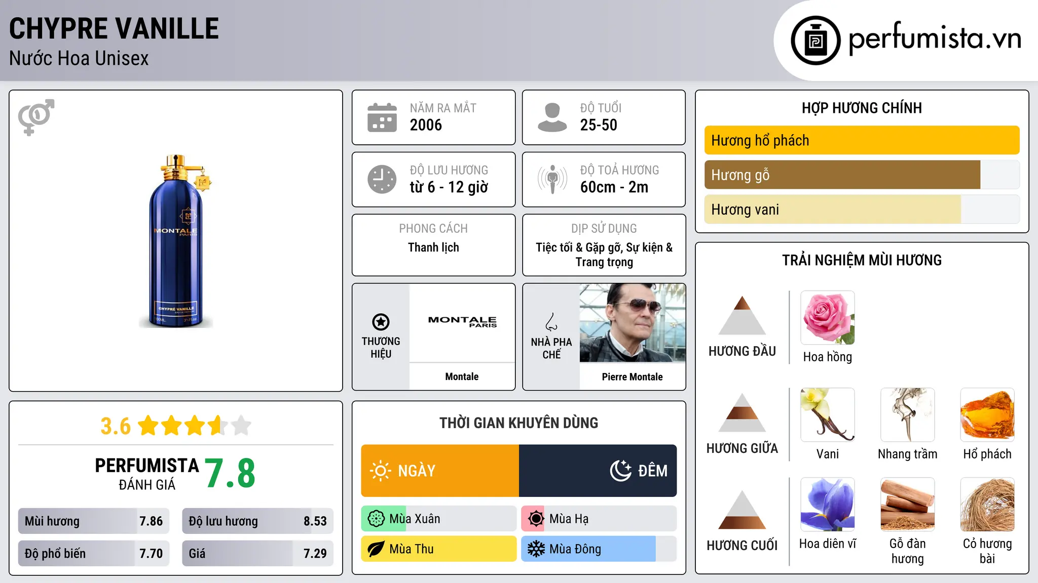The width and height of the screenshot is (1038, 583).
Task: Click the person icon beside Độ tuổi
Action: pyautogui.click(x=552, y=117)
